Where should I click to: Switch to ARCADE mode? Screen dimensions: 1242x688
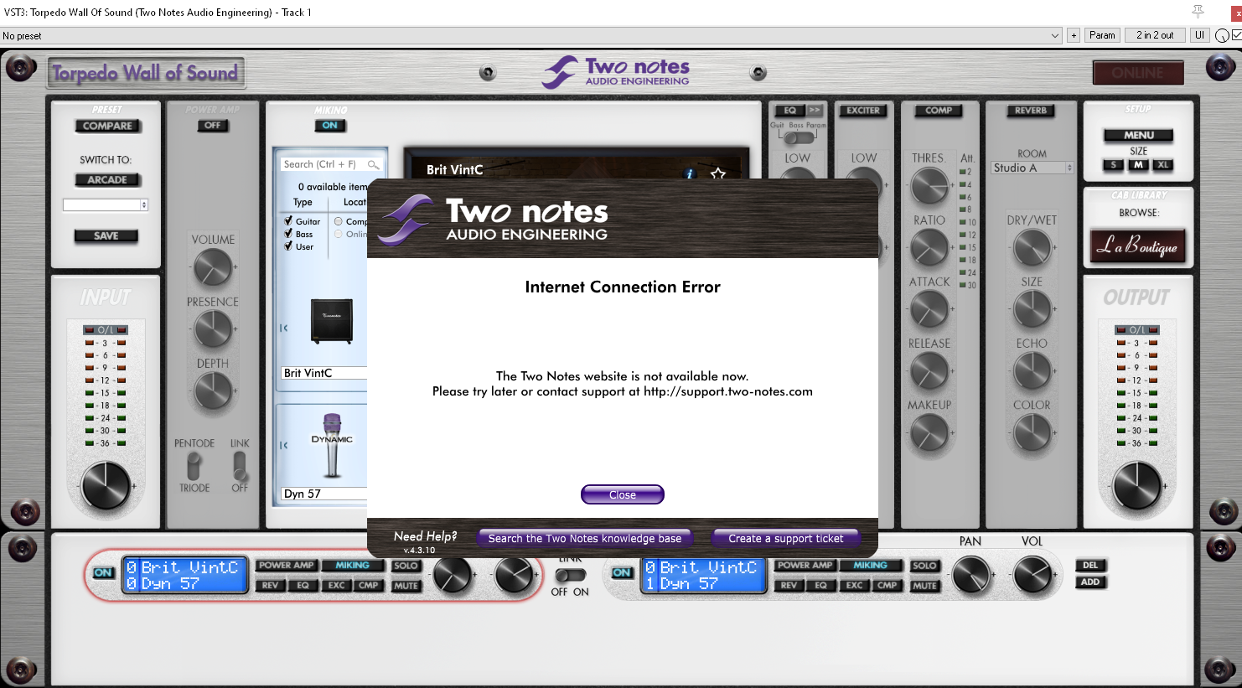click(x=107, y=179)
